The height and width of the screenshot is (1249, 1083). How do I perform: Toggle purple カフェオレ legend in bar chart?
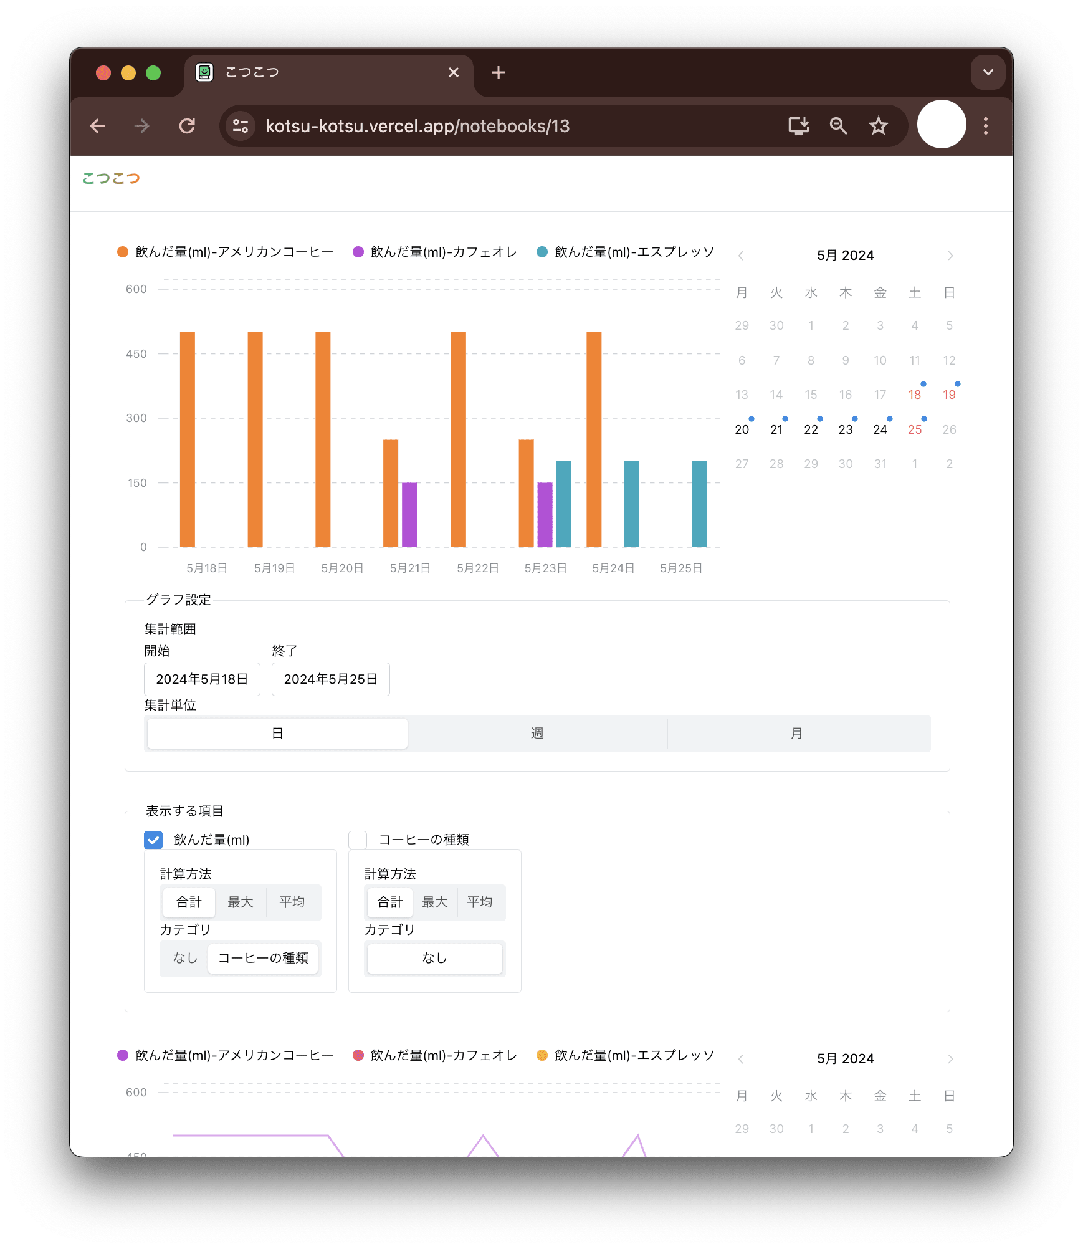(x=435, y=252)
